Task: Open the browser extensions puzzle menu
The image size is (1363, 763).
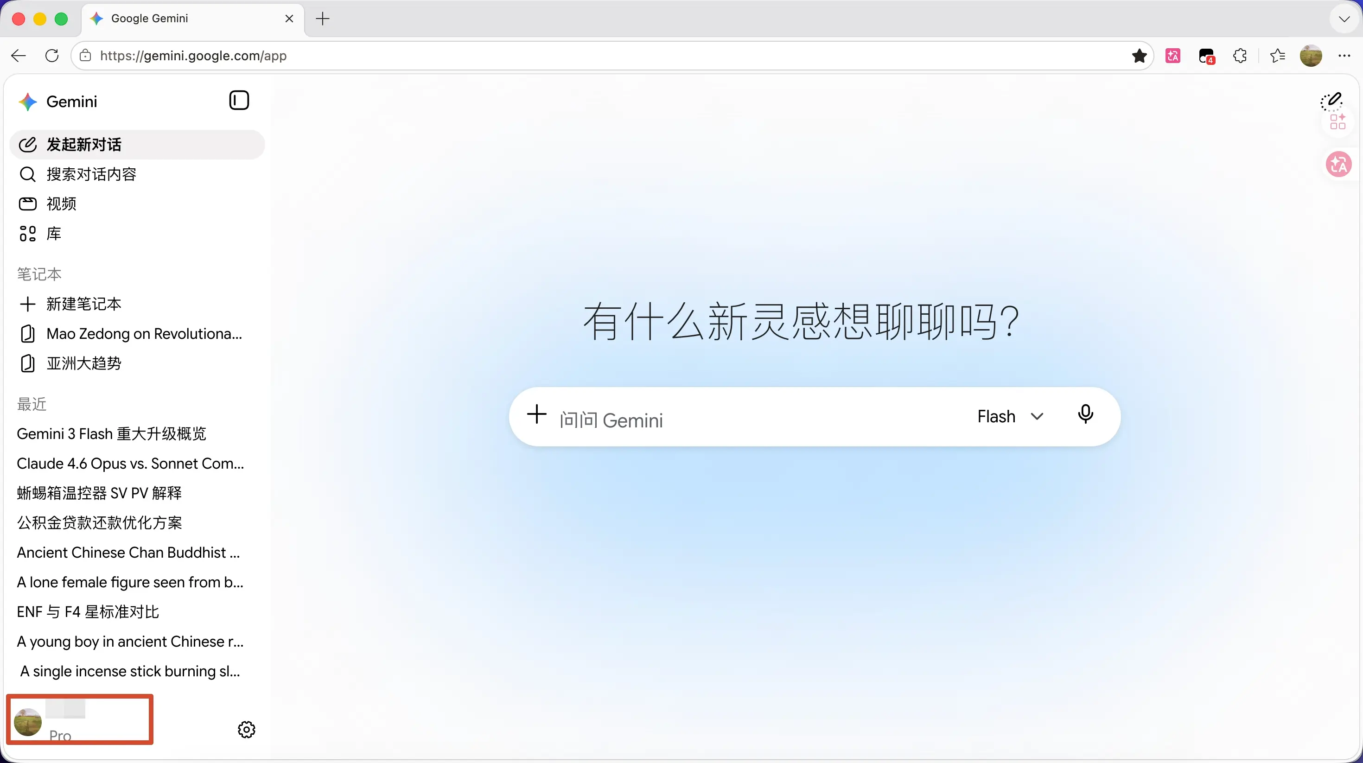Action: (1240, 56)
